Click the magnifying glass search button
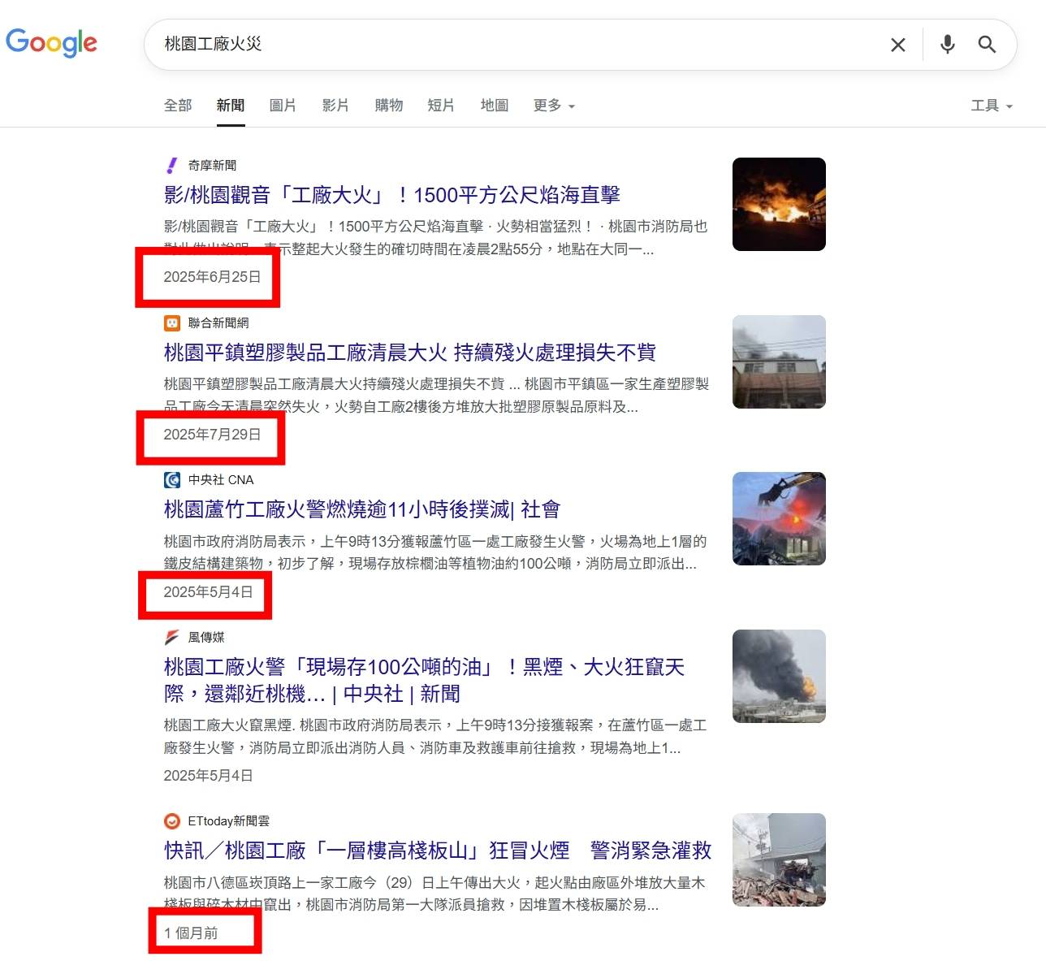Image resolution: width=1046 pixels, height=961 pixels. coord(987,45)
